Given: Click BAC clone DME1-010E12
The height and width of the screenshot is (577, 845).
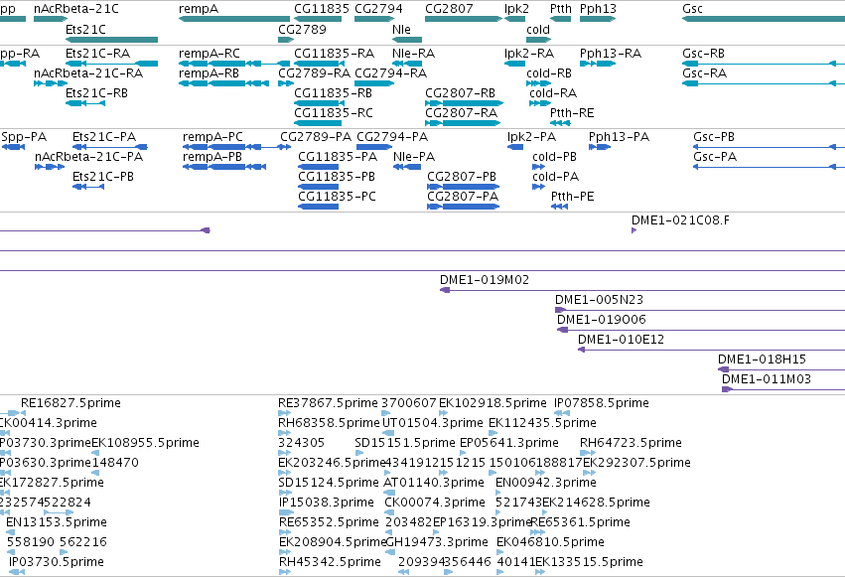Looking at the screenshot, I should (x=622, y=340).
